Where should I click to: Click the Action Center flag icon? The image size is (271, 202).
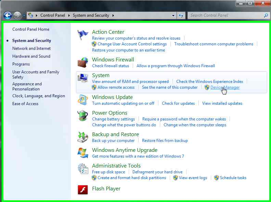[82, 35]
